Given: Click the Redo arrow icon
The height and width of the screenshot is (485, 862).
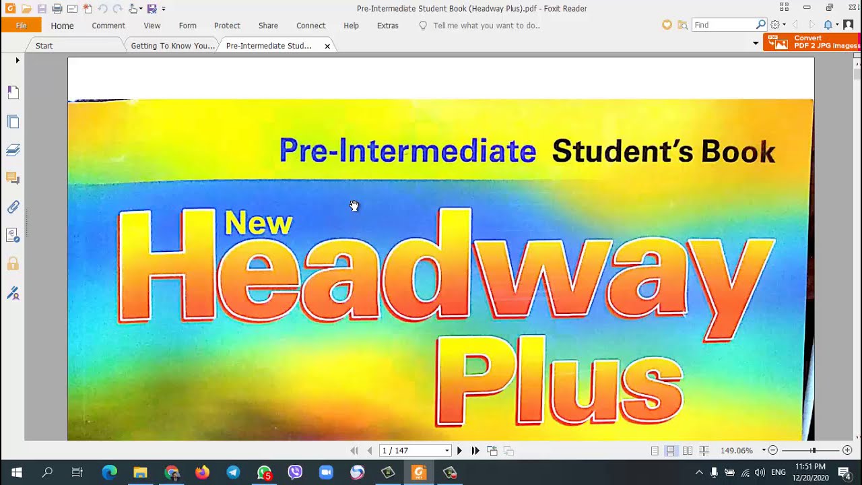Looking at the screenshot, I should 117,9.
